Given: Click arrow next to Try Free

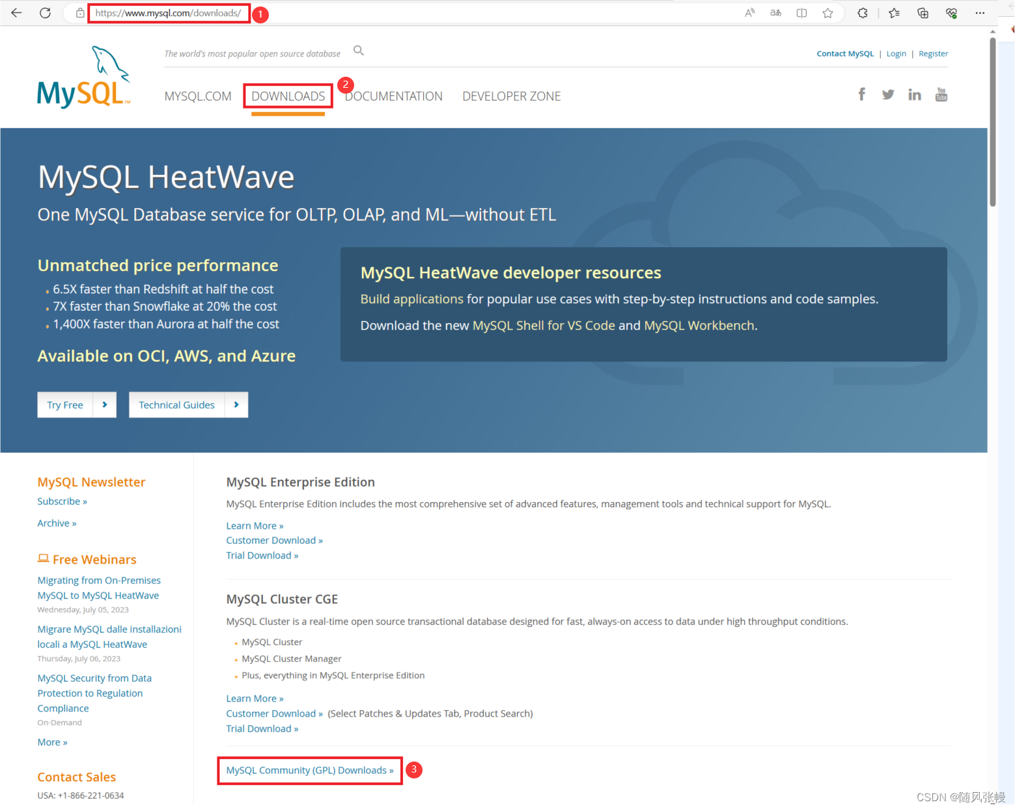Looking at the screenshot, I should pos(105,404).
